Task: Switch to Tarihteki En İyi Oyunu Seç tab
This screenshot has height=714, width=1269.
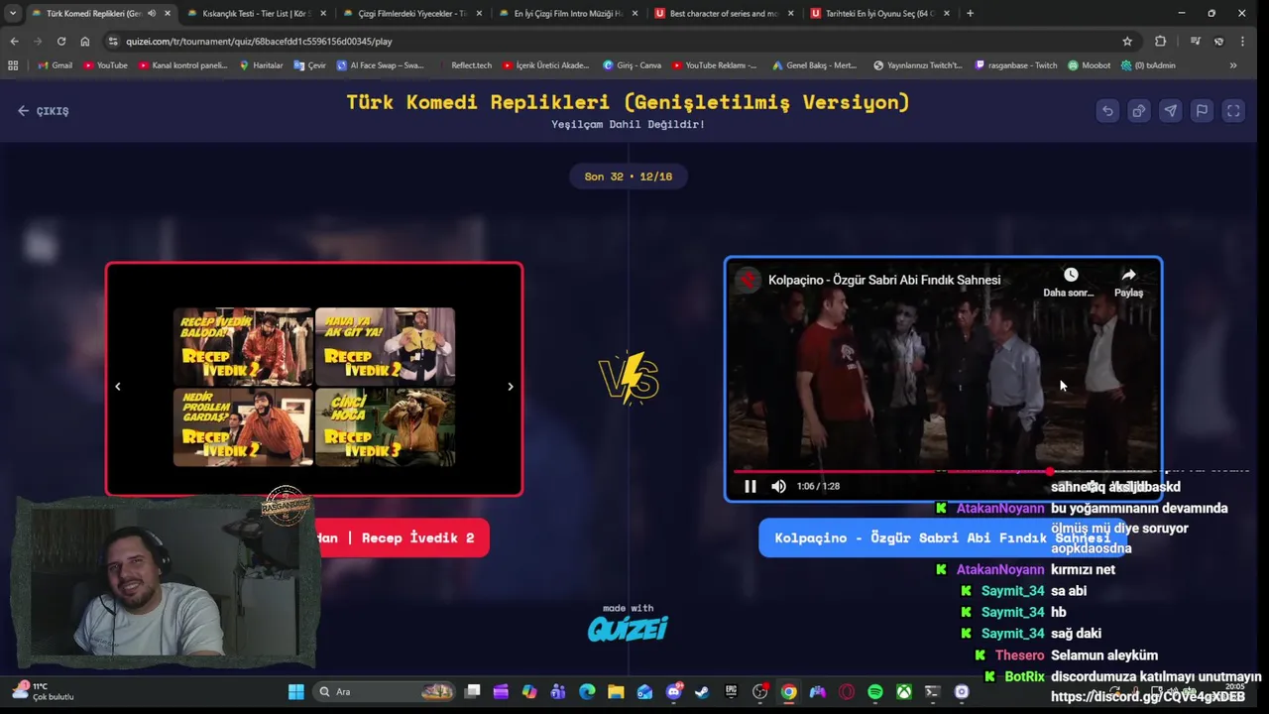Action: click(878, 14)
